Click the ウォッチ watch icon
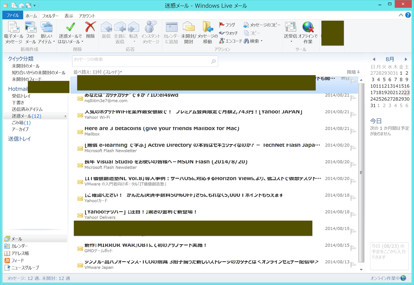The image size is (414, 285). tap(222, 33)
